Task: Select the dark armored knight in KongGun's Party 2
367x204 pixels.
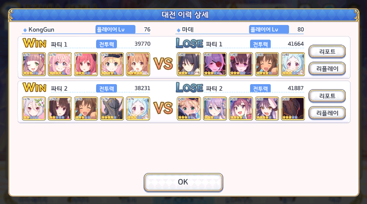Action: [x=112, y=108]
